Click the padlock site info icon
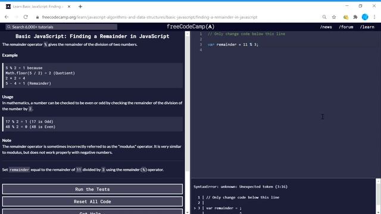381x214 pixels. coord(37,17)
